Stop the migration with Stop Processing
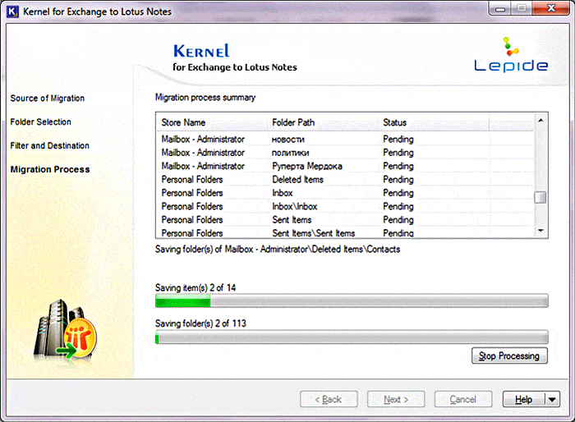The width and height of the screenshot is (575, 422). 509,355
